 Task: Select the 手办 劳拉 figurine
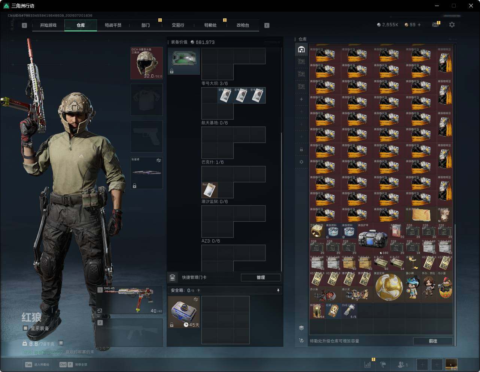coord(428,286)
